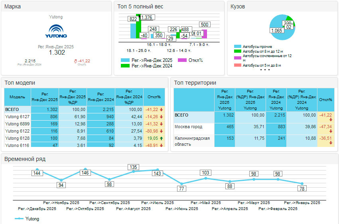
Task: Click the red down arrow in Yutong 6127 row
Action: pos(161,117)
